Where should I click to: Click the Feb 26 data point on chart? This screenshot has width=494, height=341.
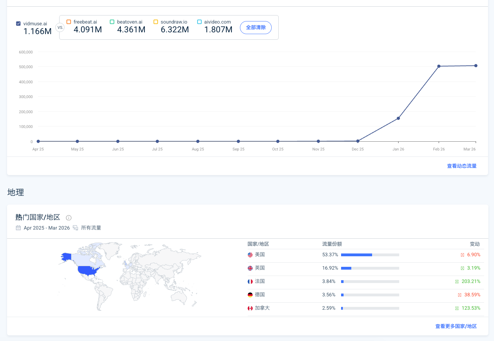pos(439,66)
